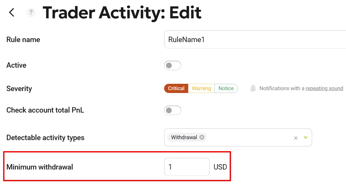Clear all selected activity types
346x185 pixels.
(296, 138)
